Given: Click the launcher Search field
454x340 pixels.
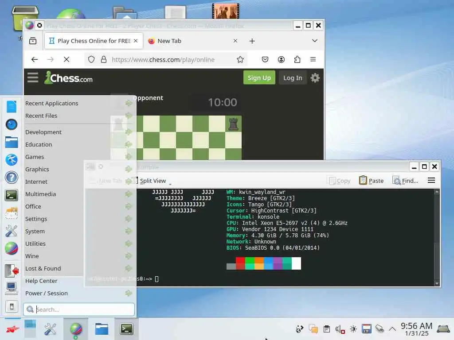Looking at the screenshot, I should click(x=79, y=309).
